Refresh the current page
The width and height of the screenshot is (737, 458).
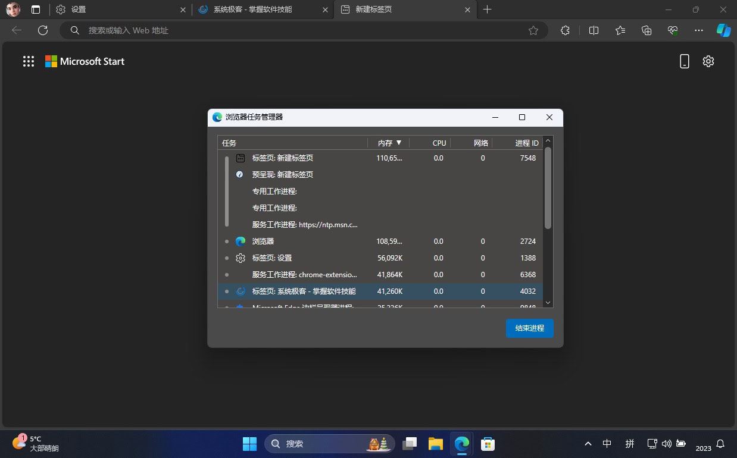point(43,30)
